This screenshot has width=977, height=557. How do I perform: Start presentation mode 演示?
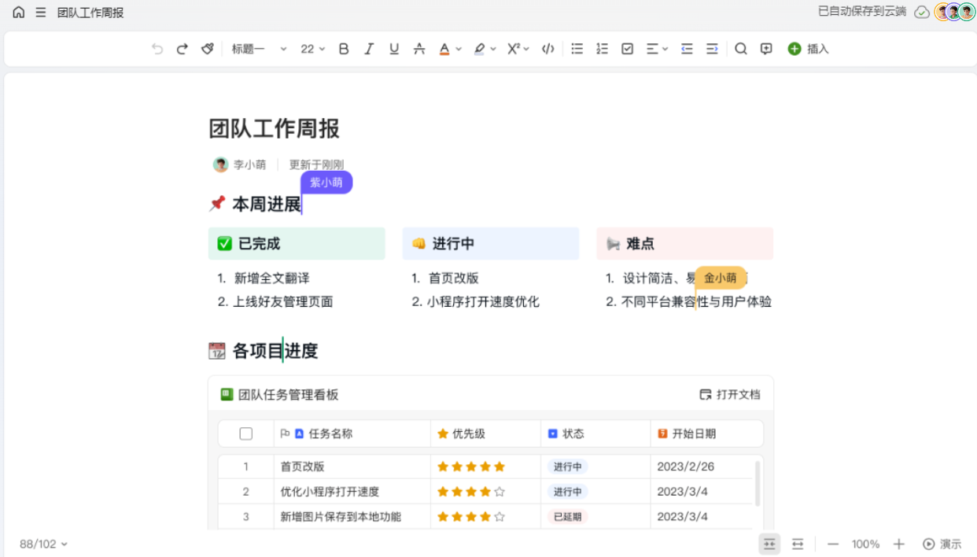942,544
